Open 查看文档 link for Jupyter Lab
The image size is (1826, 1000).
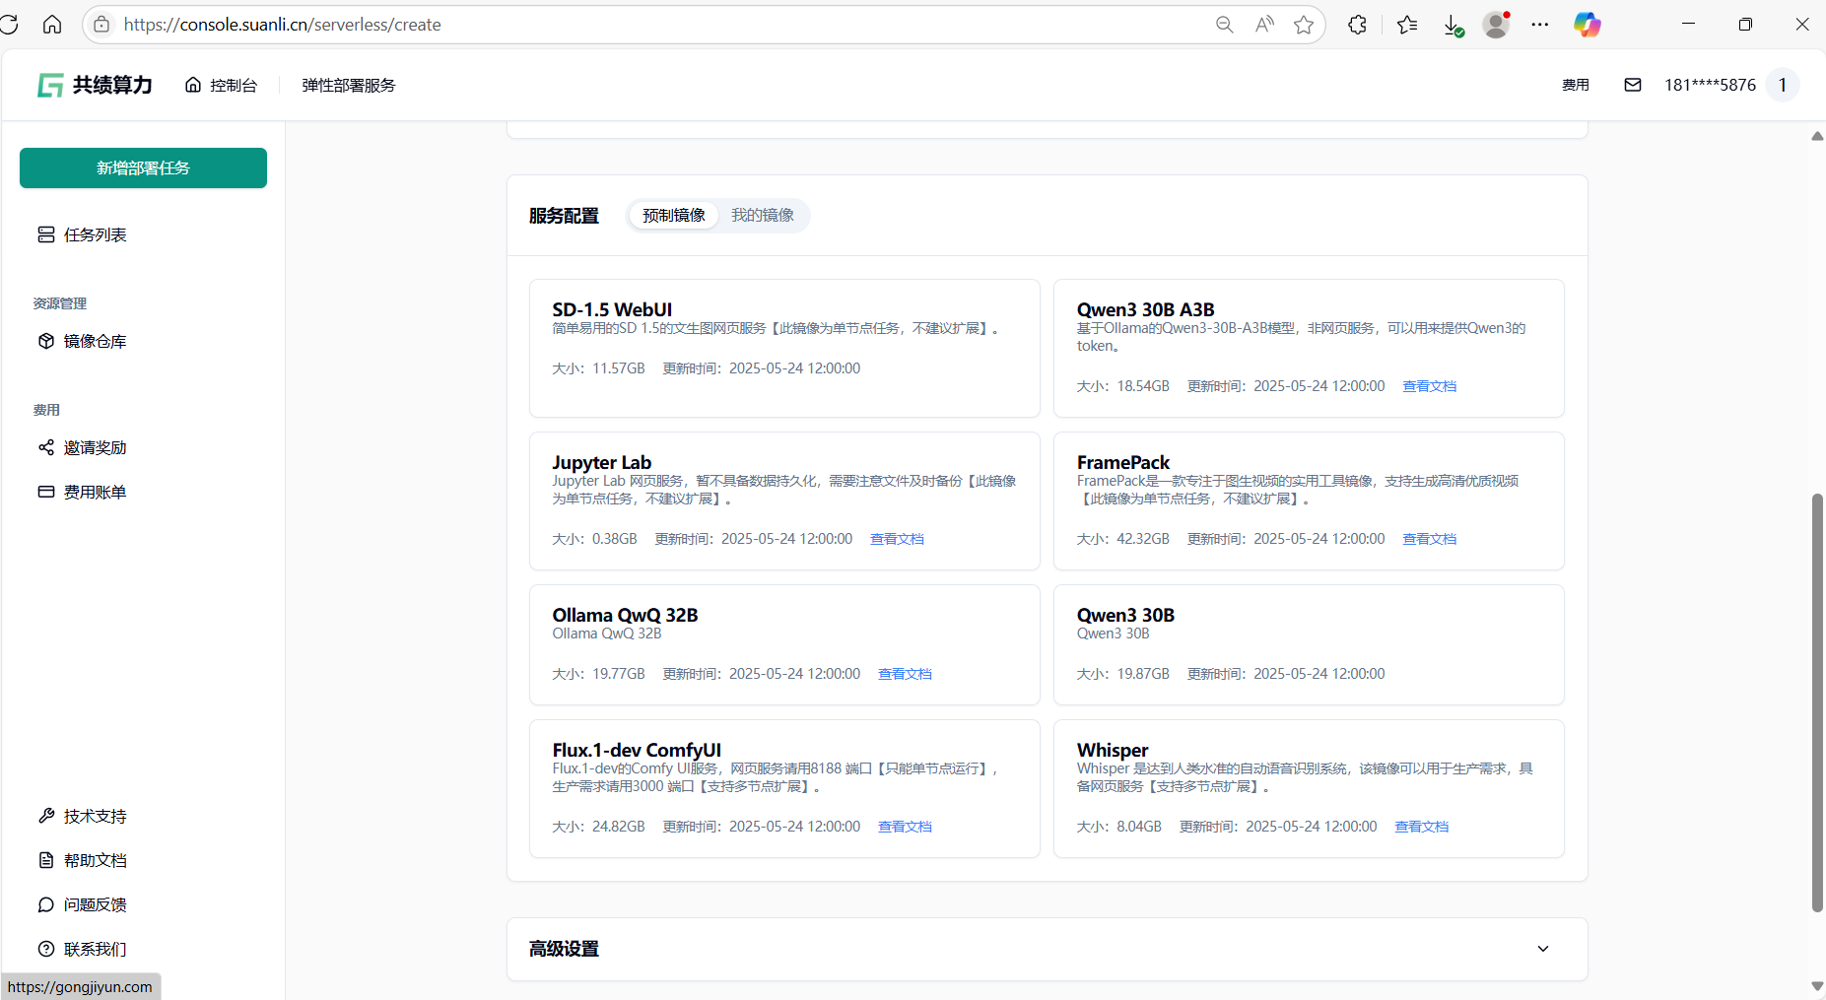897,539
